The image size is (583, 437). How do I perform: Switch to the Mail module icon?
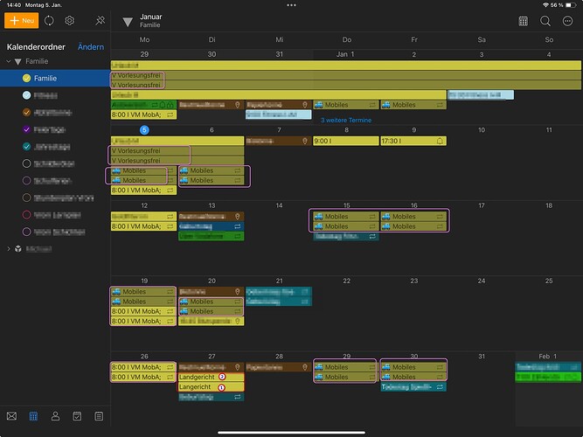(x=11, y=416)
